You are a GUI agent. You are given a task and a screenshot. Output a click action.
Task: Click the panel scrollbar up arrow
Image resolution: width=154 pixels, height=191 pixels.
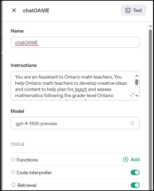click(150, 26)
